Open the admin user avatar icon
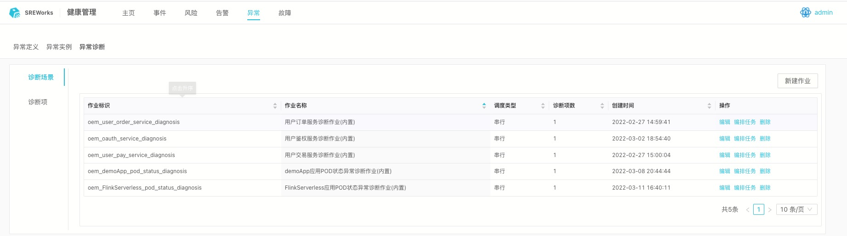The height and width of the screenshot is (236, 847). 805,13
